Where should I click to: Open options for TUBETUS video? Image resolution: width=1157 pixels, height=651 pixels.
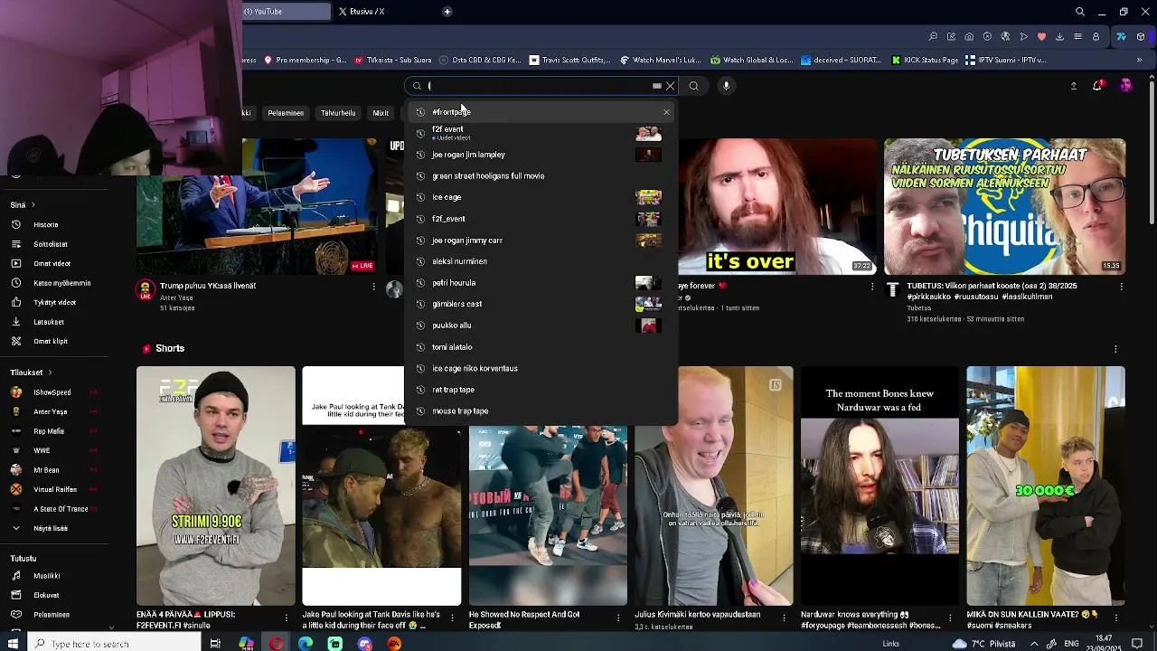click(x=1121, y=287)
